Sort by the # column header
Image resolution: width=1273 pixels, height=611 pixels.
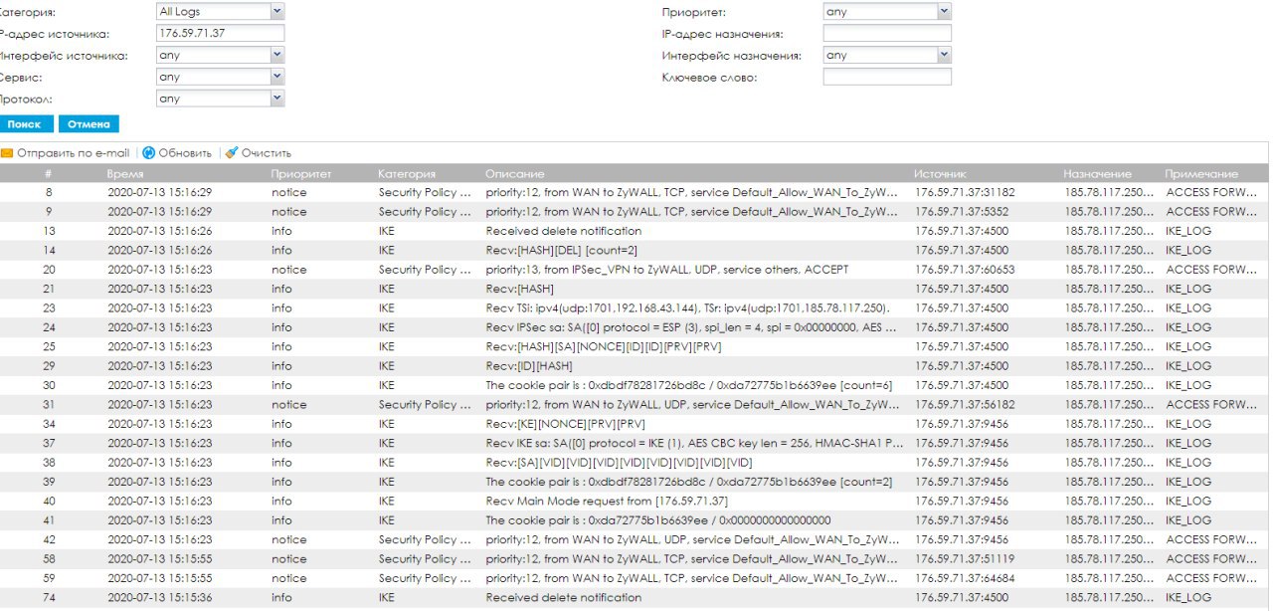49,174
